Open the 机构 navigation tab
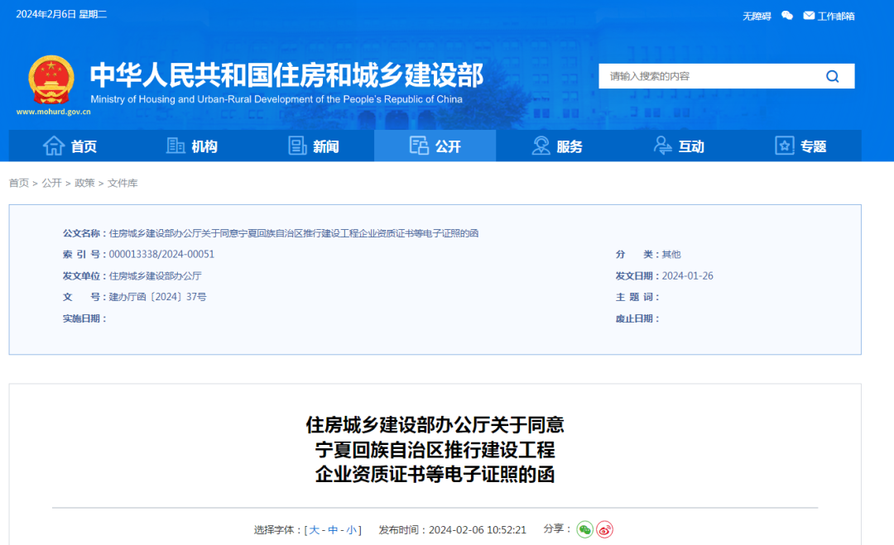This screenshot has width=894, height=545. click(192, 146)
